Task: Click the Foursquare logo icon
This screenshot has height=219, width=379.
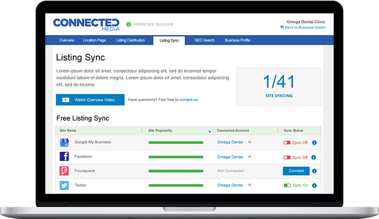Action: [x=64, y=171]
